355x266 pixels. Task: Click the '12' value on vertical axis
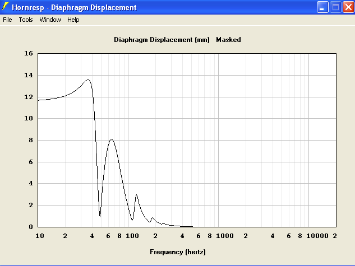(29, 97)
